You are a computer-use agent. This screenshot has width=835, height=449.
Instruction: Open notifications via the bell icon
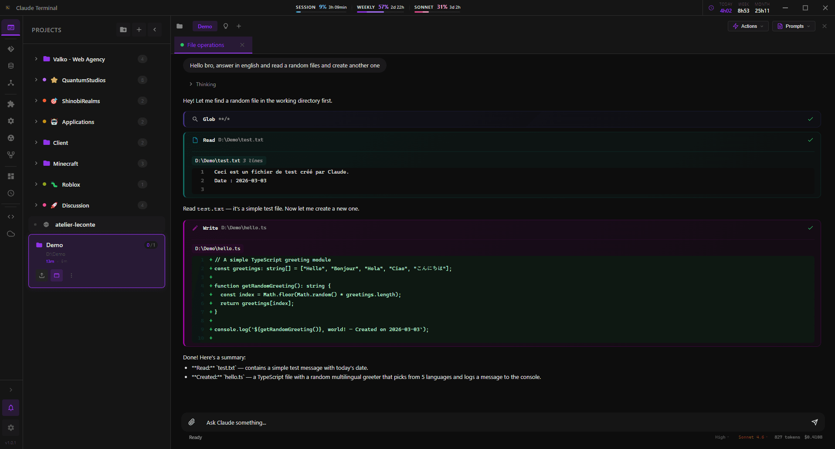pyautogui.click(x=10, y=408)
